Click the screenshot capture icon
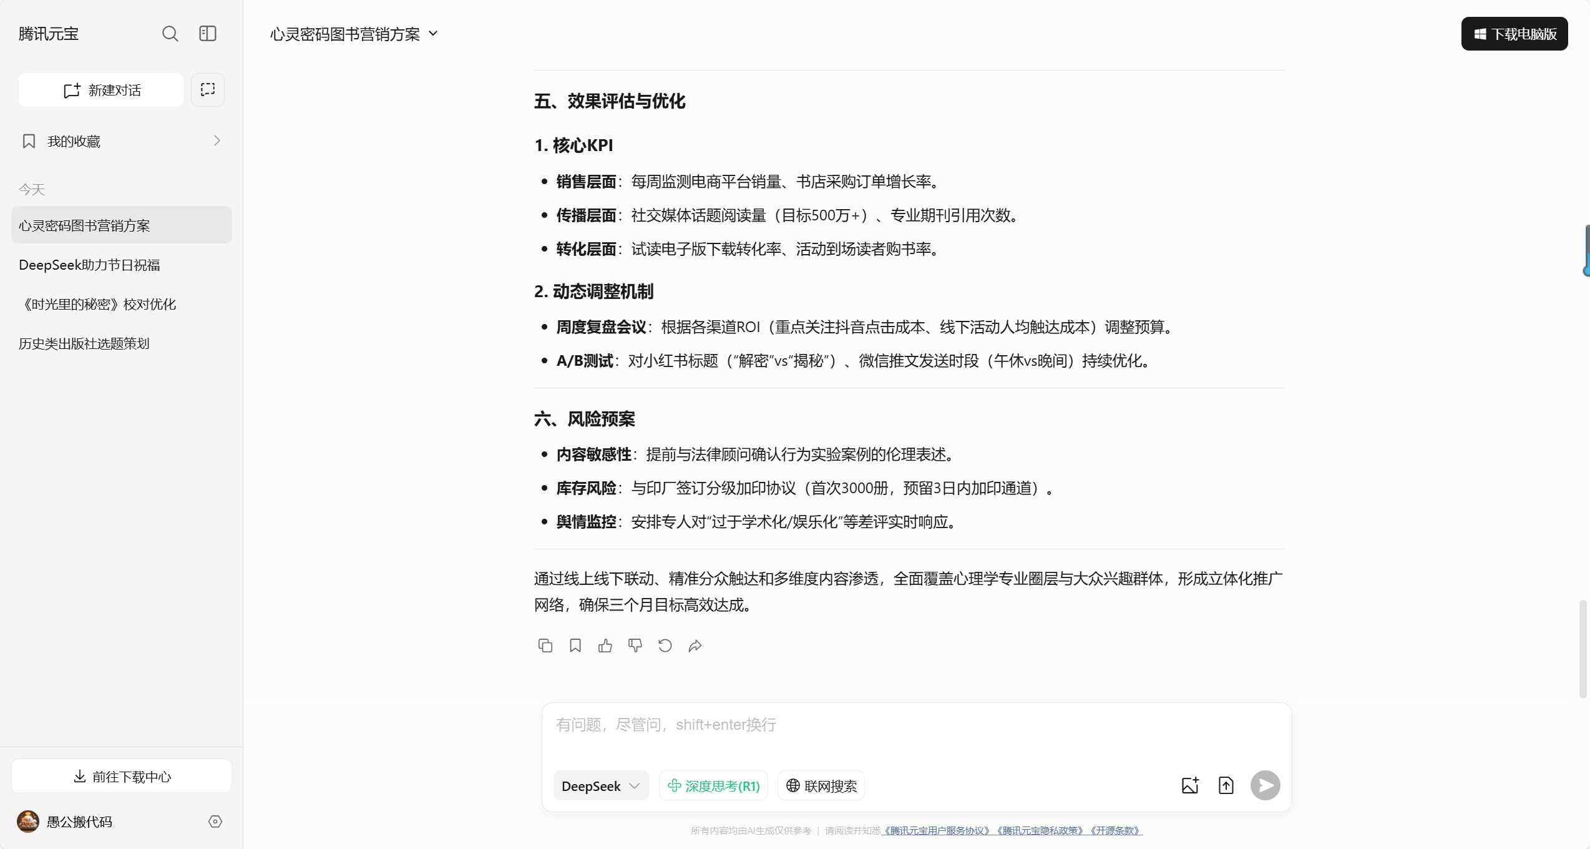The image size is (1590, 849). [x=208, y=90]
